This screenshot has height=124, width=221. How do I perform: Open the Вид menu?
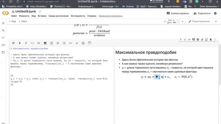[x=33, y=16]
